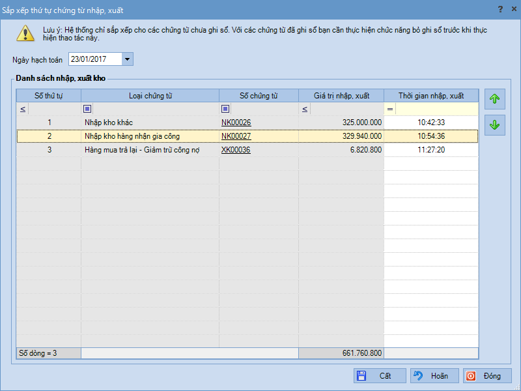Click filter operator under Giá trị nhập, xuất
This screenshot has width=521, height=391.
pyautogui.click(x=305, y=109)
